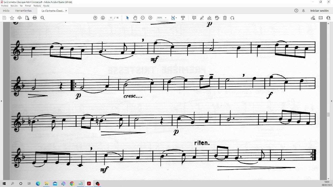Viewport: 333px width, 187px height.
Task: Activate the Selection arrow tool
Action: tap(127, 18)
